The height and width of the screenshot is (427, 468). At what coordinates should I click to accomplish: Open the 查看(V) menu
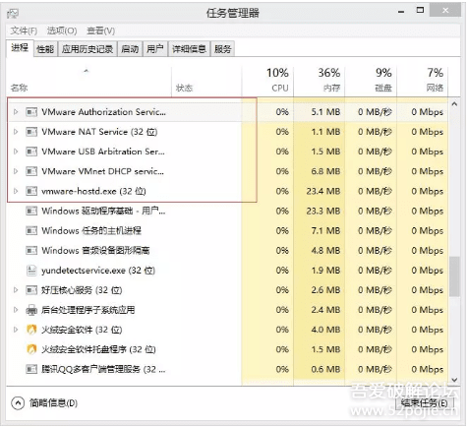(100, 31)
